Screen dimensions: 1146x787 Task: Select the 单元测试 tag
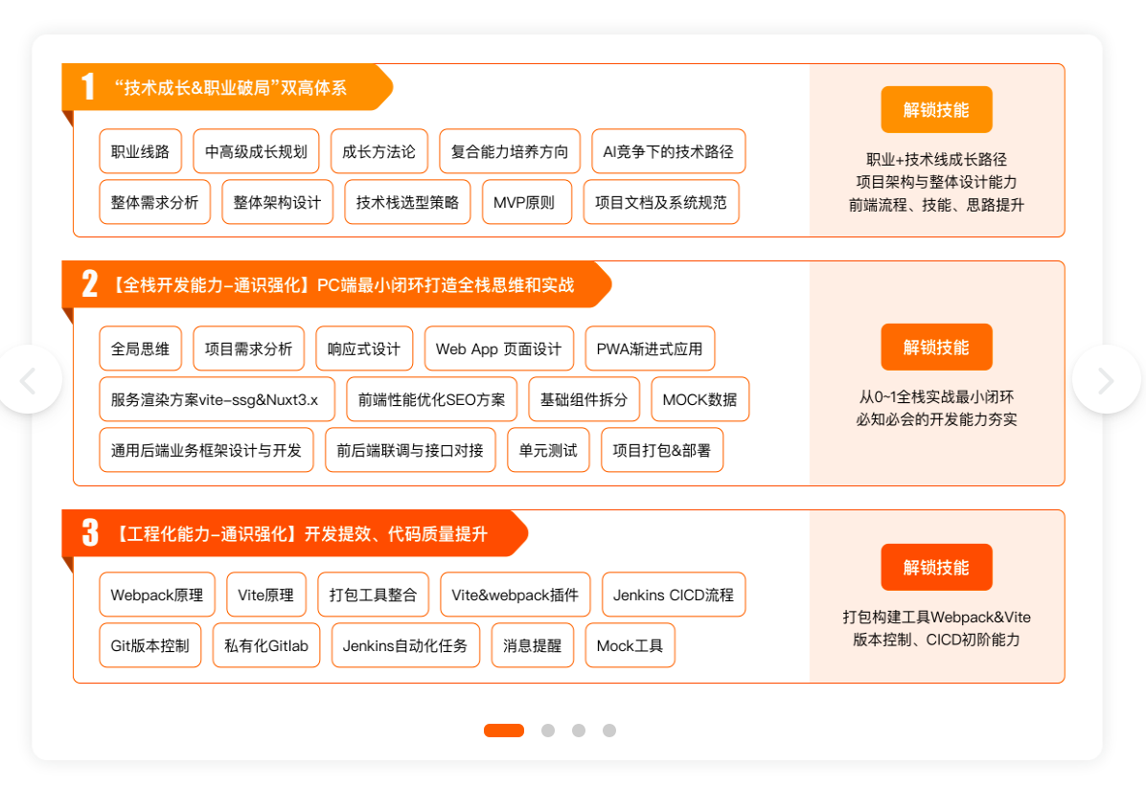click(548, 450)
